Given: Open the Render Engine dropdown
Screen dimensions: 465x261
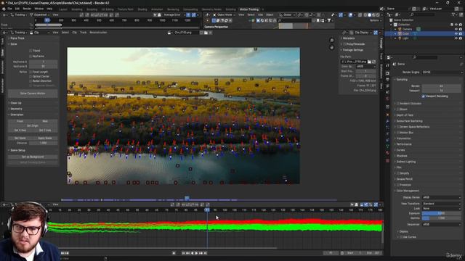Looking at the screenshot, I should [x=442, y=72].
